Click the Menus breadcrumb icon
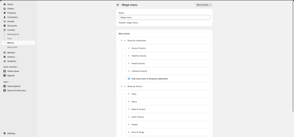Screen dimensions: 294x137 click(117, 5)
